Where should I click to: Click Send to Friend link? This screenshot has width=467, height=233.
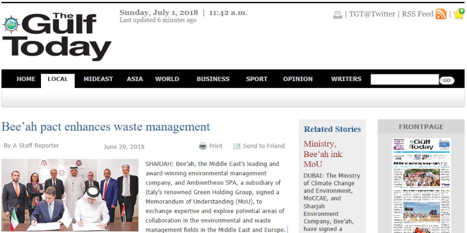(x=263, y=146)
